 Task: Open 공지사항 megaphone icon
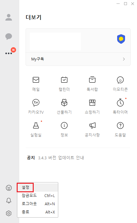pyautogui.click(x=92, y=125)
